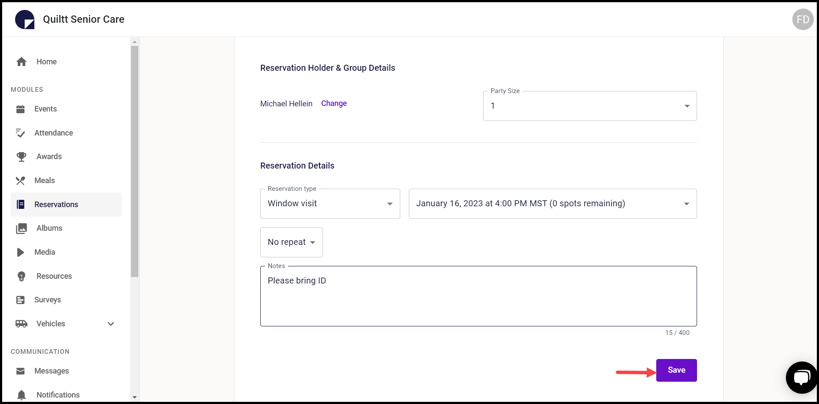Select the Attendance checklist icon
This screenshot has height=404, width=819.
(21, 133)
